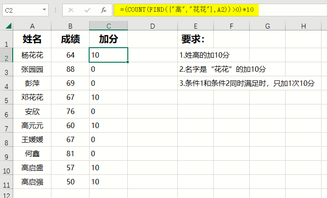327x198 pixels.
Task: Click the 加分 header cell
Action: tap(108, 39)
